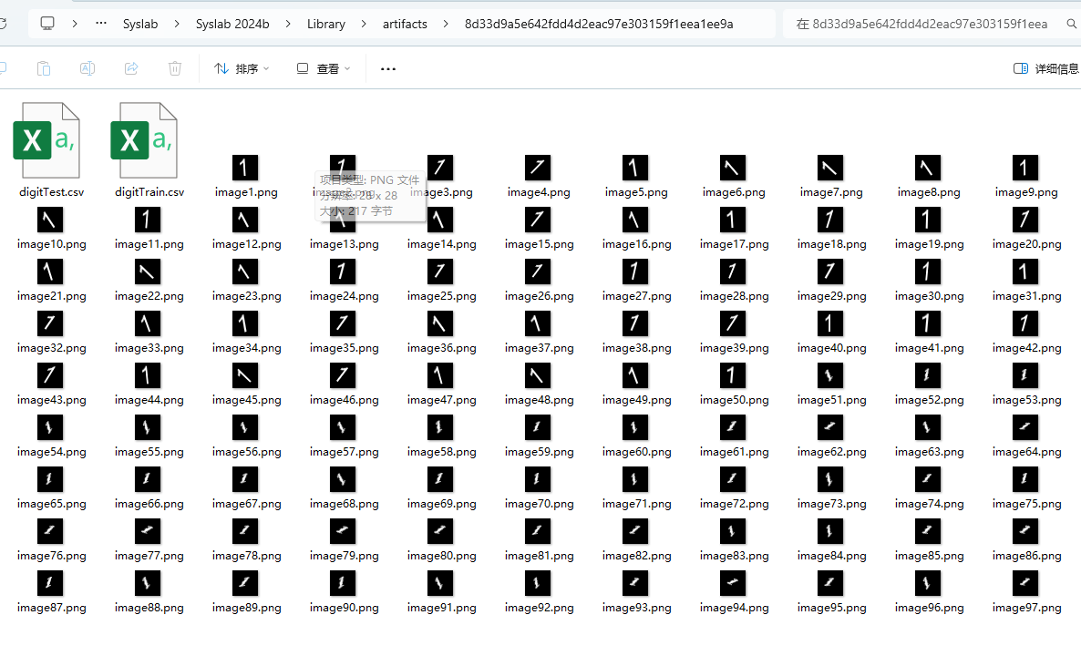1081x656 pixels.
Task: Select image50.png thumbnail
Action: pos(732,375)
